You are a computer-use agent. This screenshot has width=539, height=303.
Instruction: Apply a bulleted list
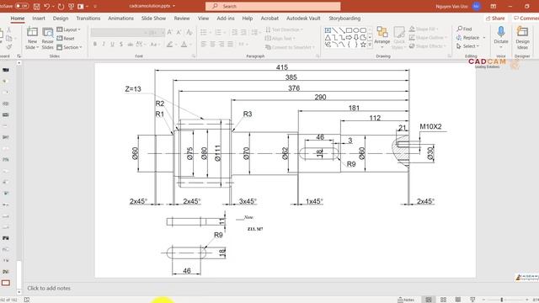(x=205, y=32)
